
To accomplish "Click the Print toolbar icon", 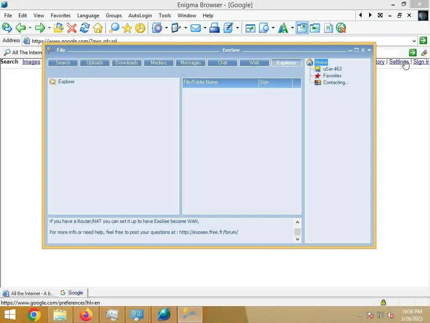I will click(x=215, y=28).
